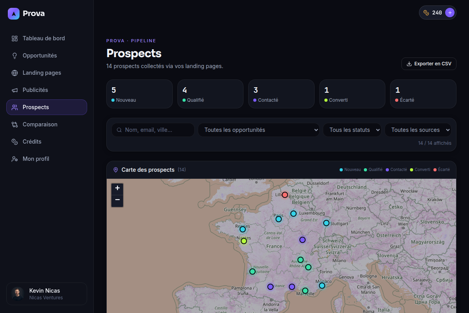Click the green marker at Marseille
The height and width of the screenshot is (313, 469).
[x=305, y=291]
